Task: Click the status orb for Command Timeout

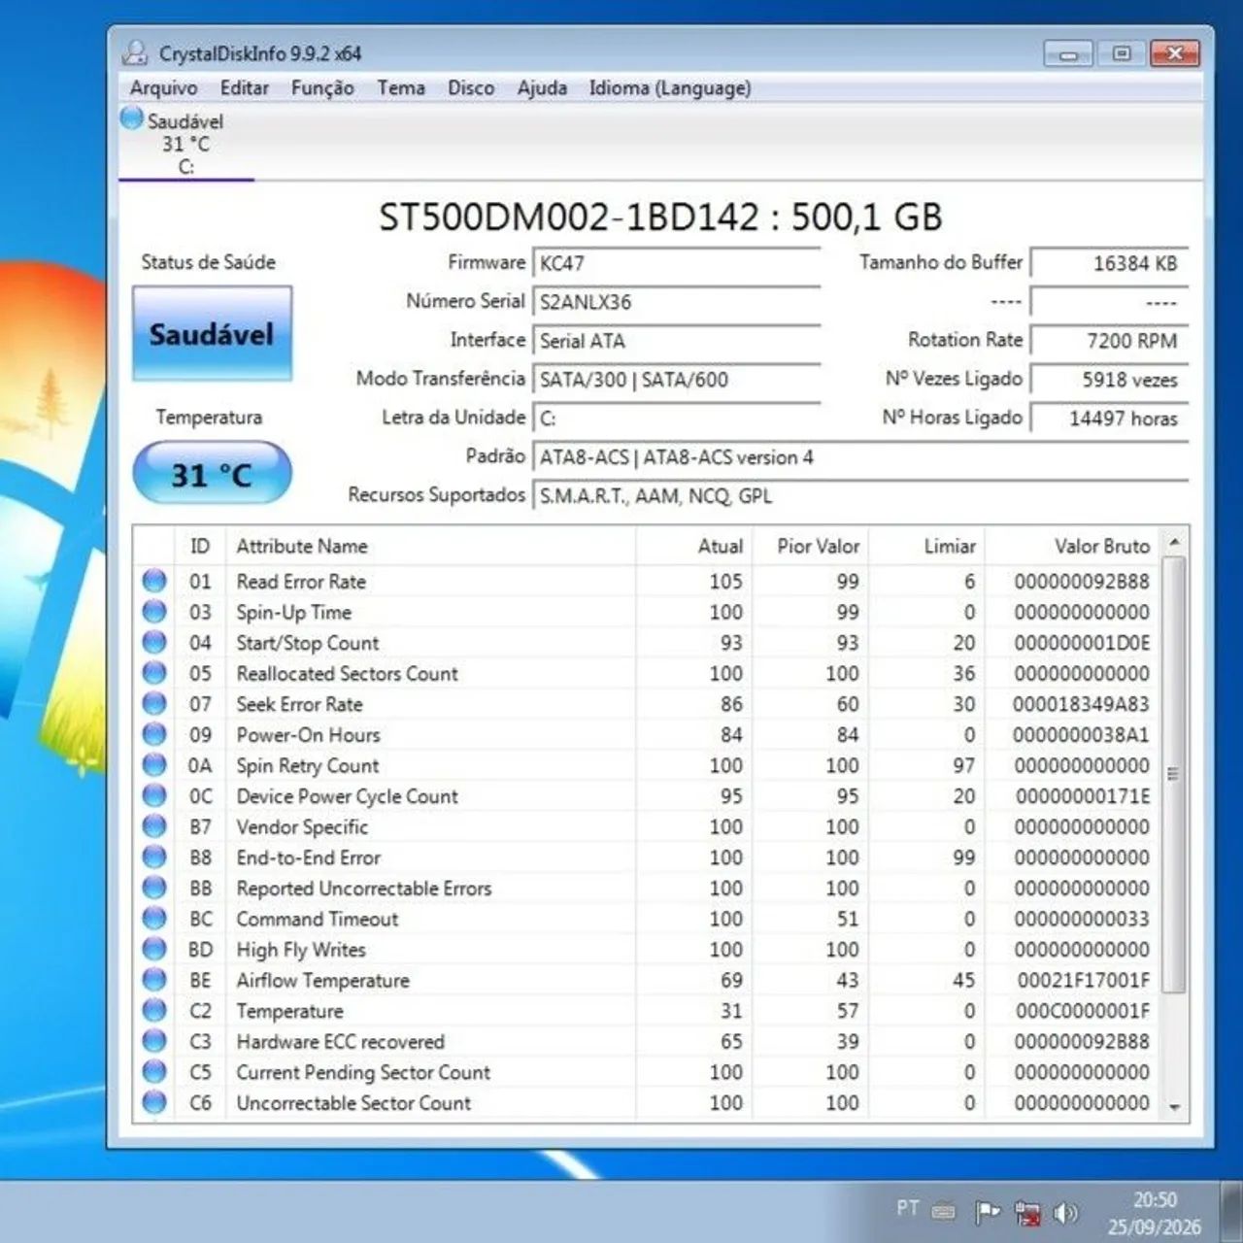Action: point(154,919)
